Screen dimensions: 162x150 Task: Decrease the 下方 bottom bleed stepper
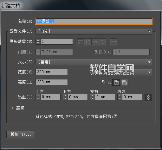pyautogui.click(x=65, y=98)
